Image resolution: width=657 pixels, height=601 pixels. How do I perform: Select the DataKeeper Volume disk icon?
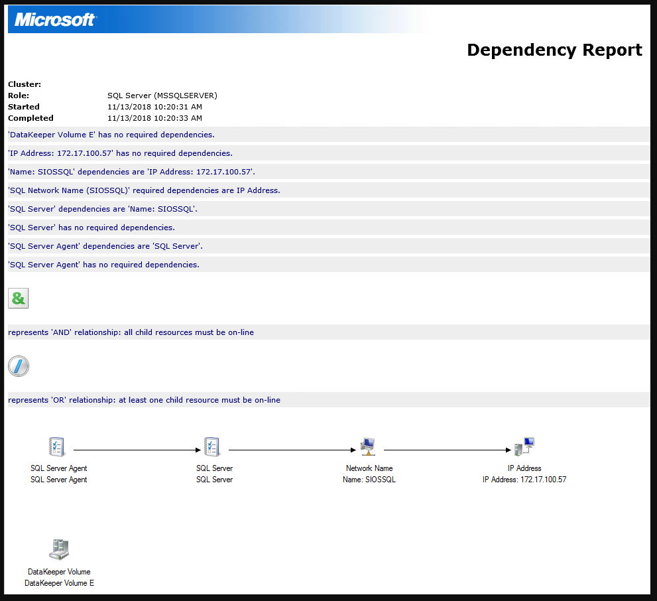58,549
